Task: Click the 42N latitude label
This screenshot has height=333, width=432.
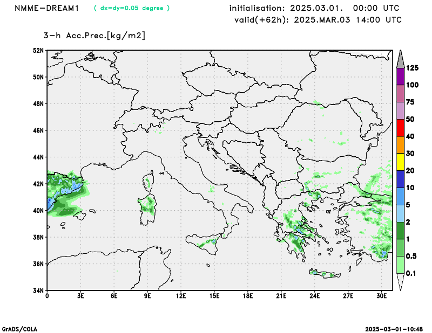Action: [38, 184]
